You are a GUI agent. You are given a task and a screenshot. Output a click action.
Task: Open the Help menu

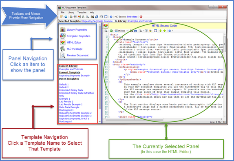coord(92,12)
